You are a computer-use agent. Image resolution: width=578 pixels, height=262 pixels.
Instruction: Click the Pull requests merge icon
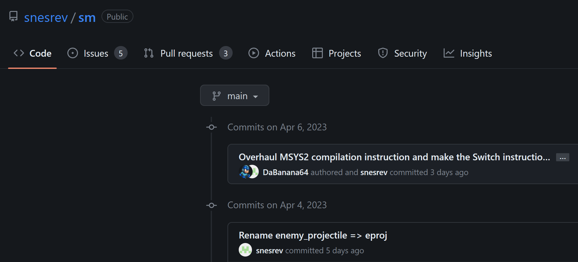tap(149, 53)
